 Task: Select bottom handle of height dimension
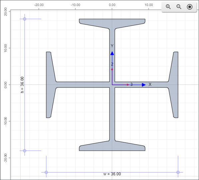(x=25, y=151)
